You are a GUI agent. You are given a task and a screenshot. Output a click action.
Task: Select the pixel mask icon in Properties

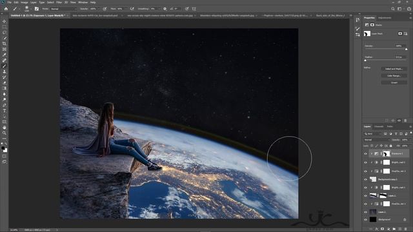[x=400, y=34]
